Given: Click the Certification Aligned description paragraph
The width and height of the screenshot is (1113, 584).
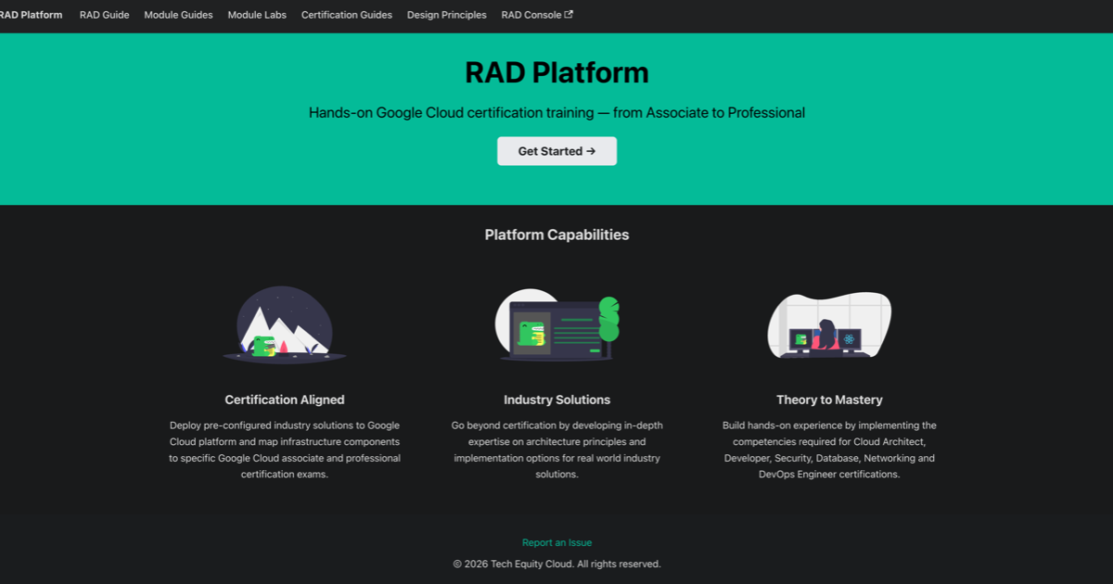Looking at the screenshot, I should 285,450.
